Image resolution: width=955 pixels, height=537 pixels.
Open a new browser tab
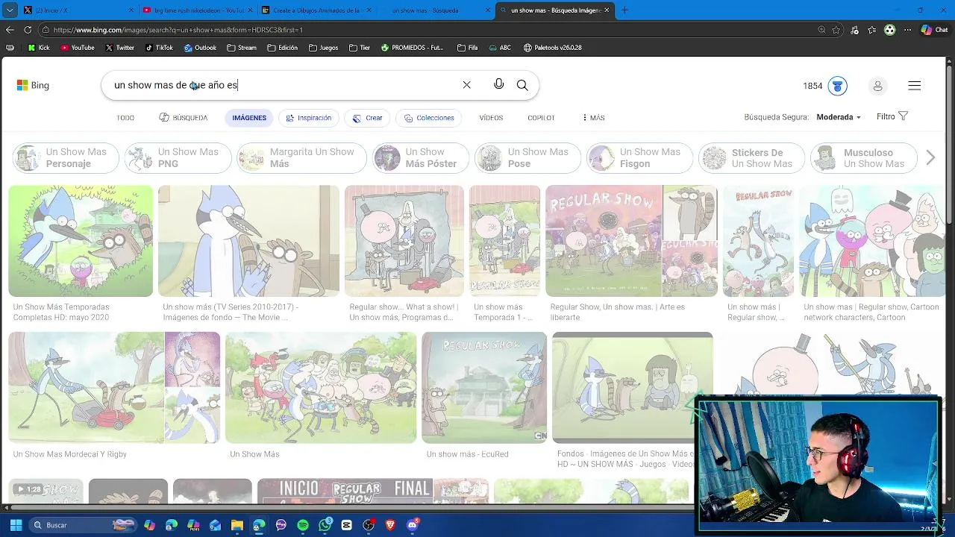point(624,10)
